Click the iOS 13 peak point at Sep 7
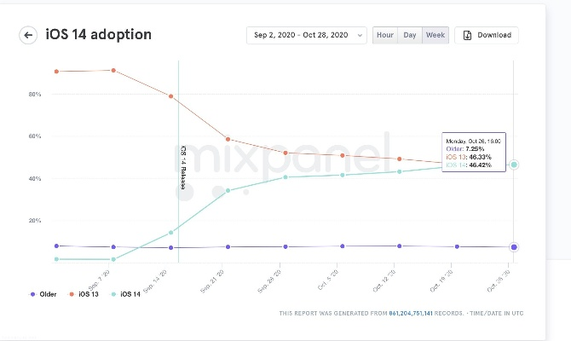This screenshot has height=341, width=571. pyautogui.click(x=114, y=70)
